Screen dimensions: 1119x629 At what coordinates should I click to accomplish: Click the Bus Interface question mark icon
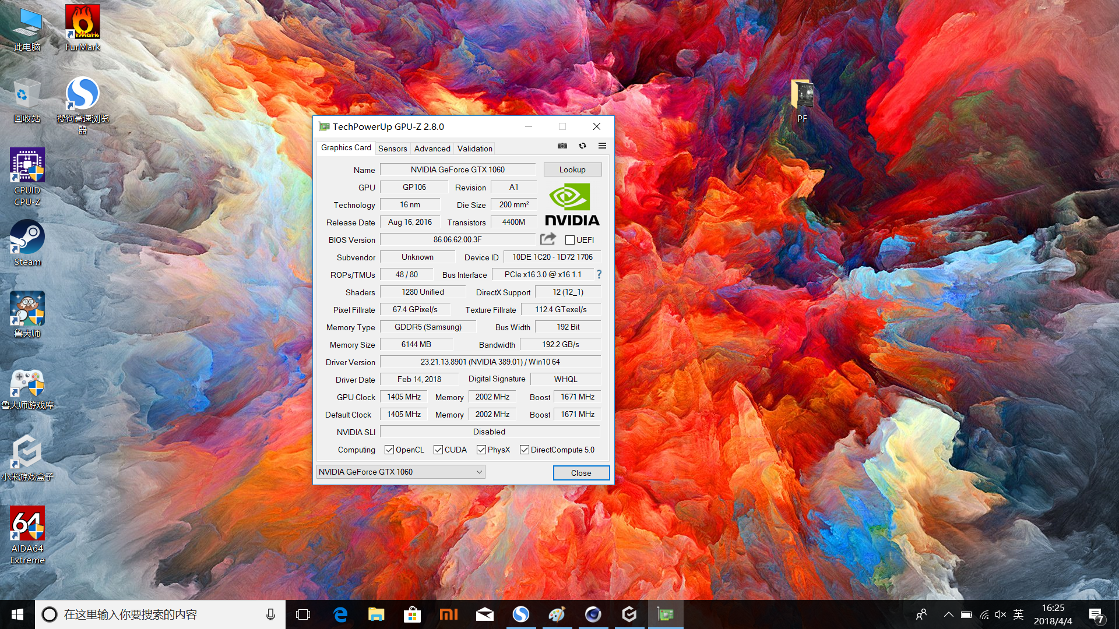click(599, 274)
